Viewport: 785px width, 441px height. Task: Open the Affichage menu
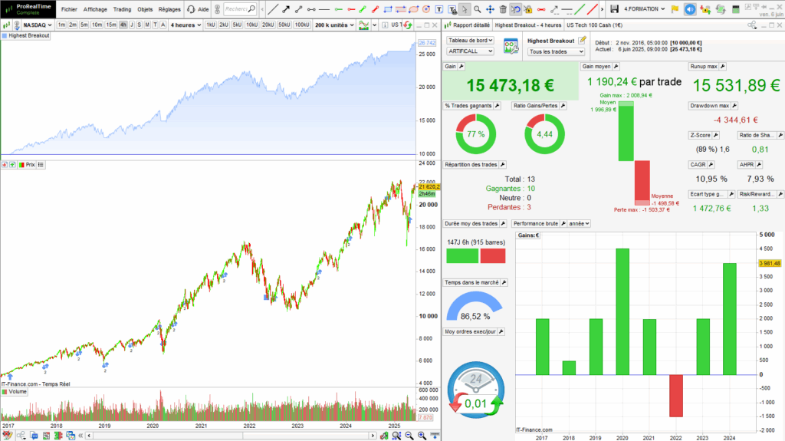[95, 9]
